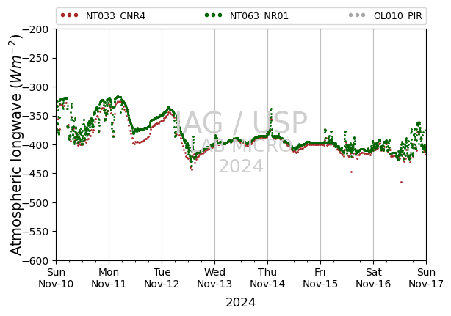
Task: Click the −500 y-axis tick label
Action: (37, 203)
